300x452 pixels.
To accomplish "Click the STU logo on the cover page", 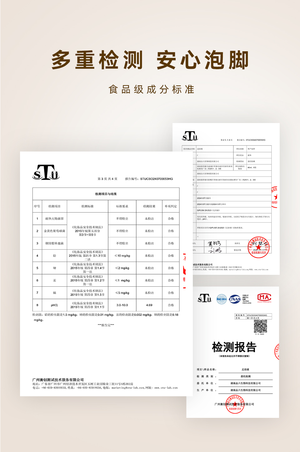I will click(204, 298).
